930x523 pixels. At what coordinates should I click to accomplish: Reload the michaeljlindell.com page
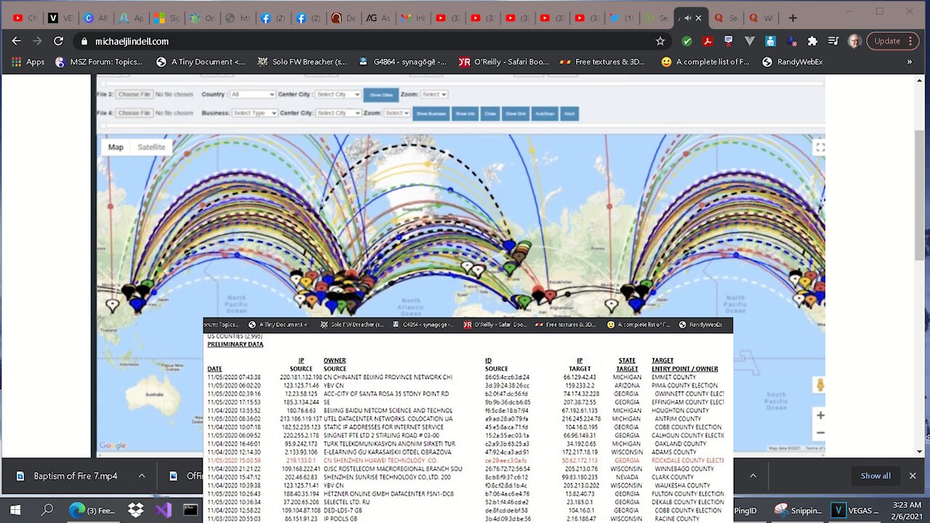58,41
